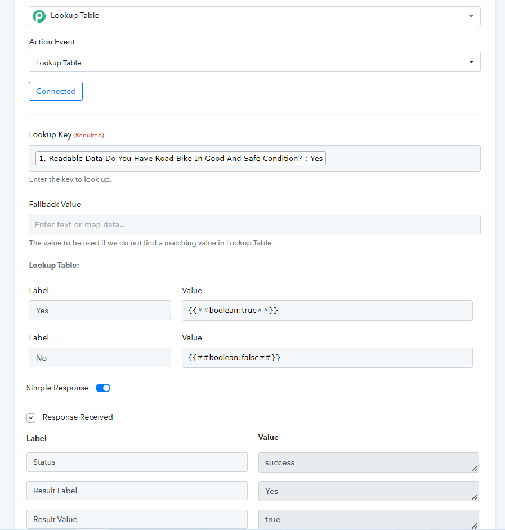Click the boolean:true value field
The height and width of the screenshot is (530, 505).
pyautogui.click(x=327, y=311)
